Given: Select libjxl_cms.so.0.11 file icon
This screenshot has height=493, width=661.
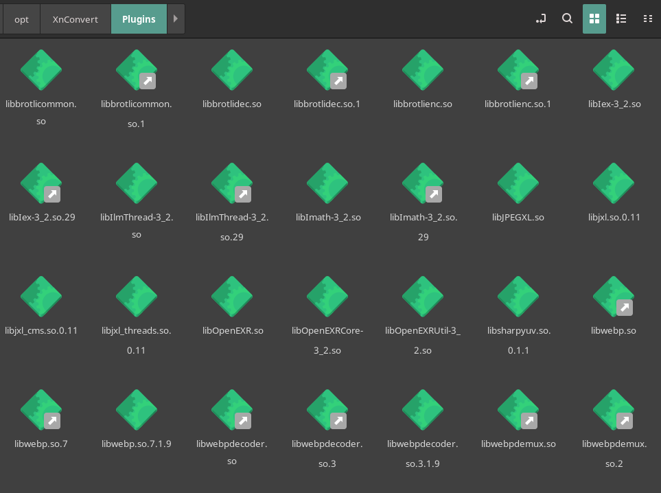Looking at the screenshot, I should pos(41,297).
